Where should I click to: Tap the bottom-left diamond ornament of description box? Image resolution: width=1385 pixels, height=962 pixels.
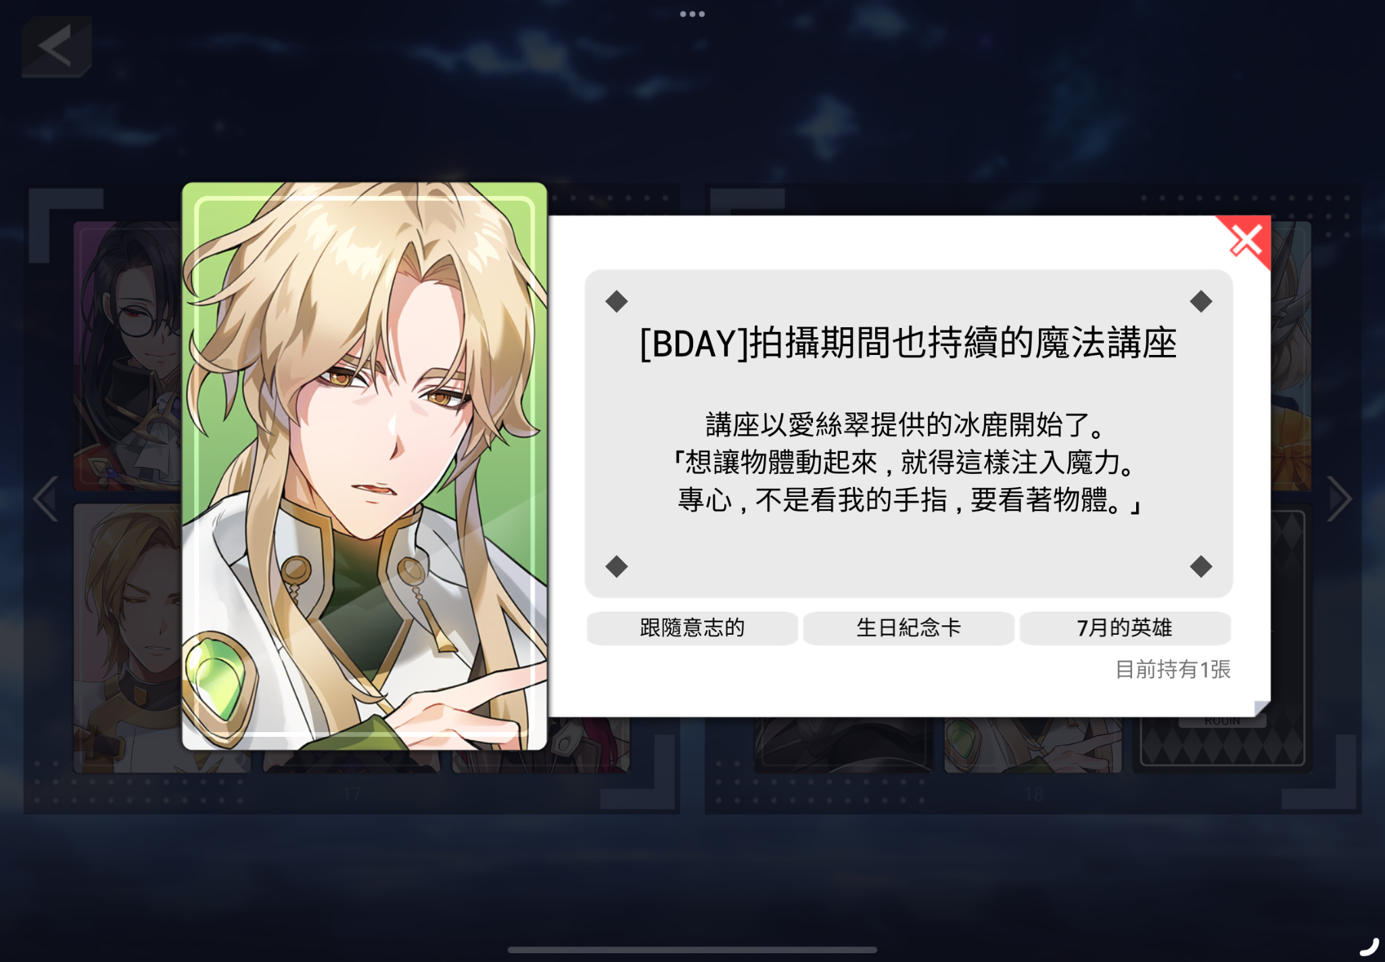coord(617,567)
